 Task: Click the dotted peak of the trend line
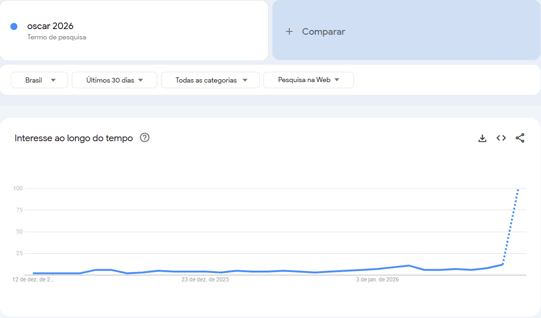[x=518, y=190]
